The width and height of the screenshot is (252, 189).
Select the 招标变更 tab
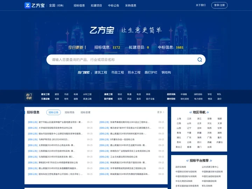(85, 112)
